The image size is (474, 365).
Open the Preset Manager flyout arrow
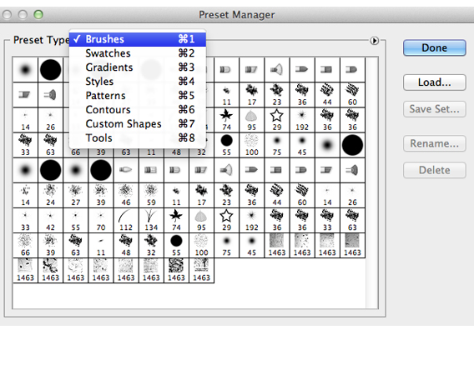pyautogui.click(x=374, y=41)
